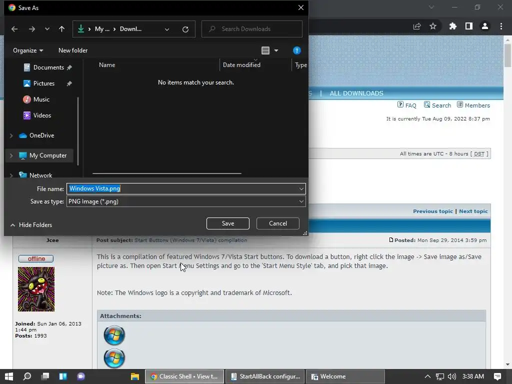
Task: Open Chrome extensions puzzle icon
Action: coord(452,26)
